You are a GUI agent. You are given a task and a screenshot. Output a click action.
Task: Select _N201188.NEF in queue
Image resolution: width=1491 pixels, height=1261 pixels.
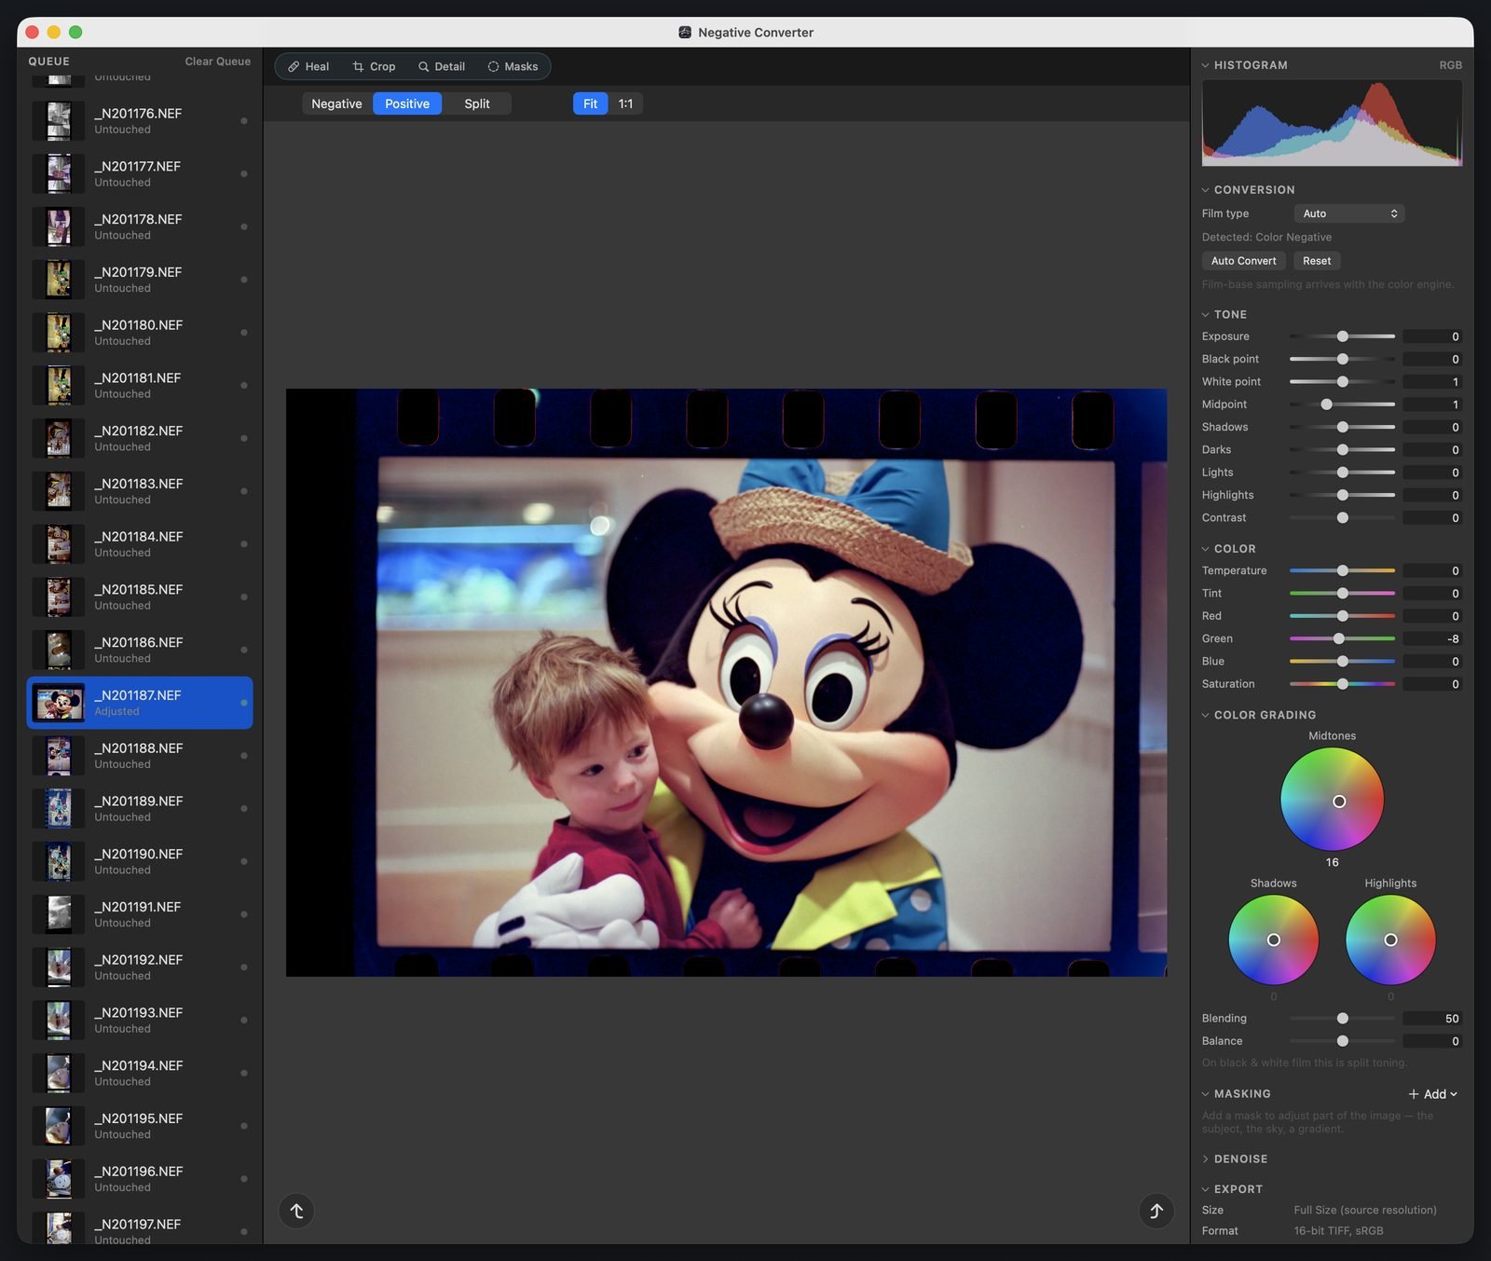140,756
